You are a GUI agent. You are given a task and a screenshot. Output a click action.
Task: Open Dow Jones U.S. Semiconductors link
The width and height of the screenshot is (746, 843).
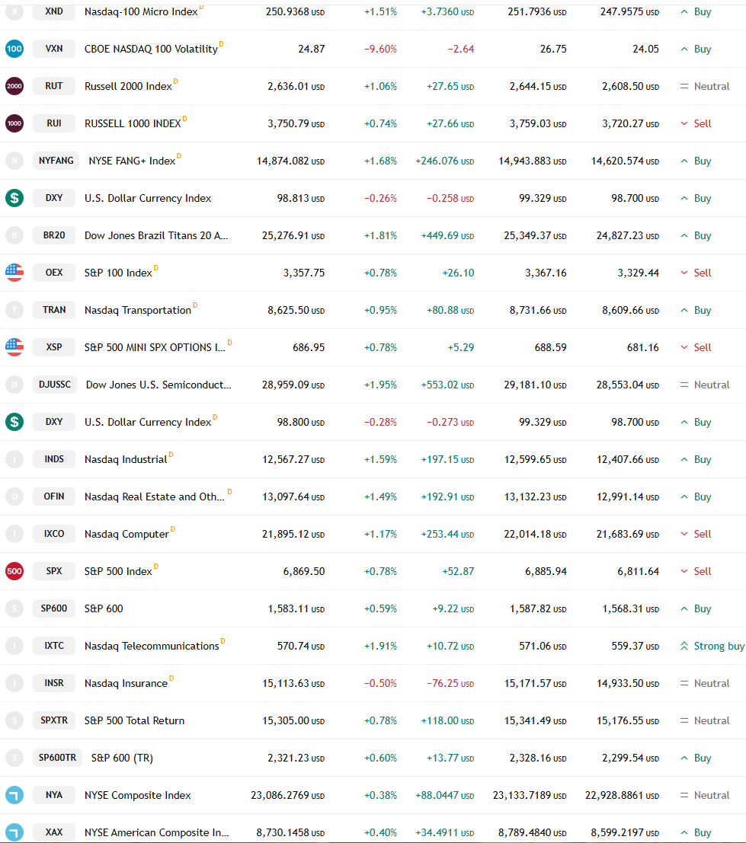coord(158,385)
